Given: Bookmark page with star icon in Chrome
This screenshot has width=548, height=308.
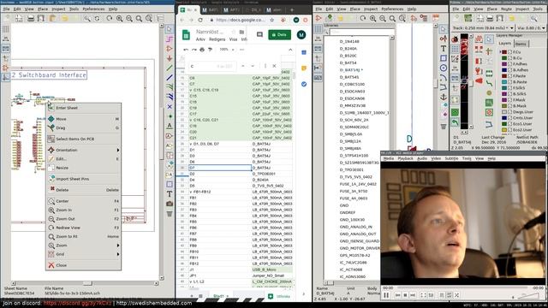Looking at the screenshot, I should pos(272,20).
